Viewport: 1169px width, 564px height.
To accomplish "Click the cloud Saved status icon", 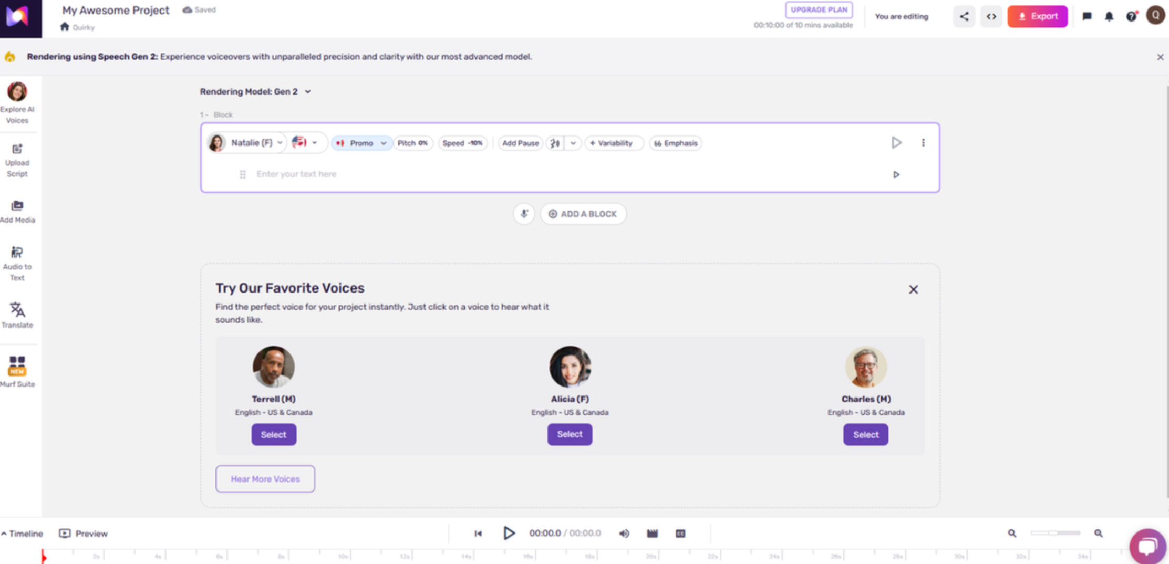I will 187,10.
